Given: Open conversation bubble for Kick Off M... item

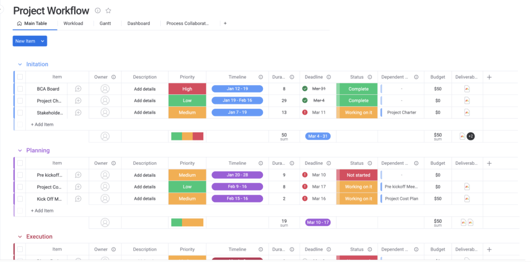Looking at the screenshot, I should tap(78, 199).
